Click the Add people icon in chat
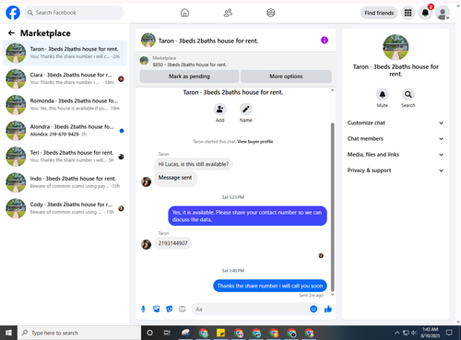Screen dimensions: 461x340 [x=220, y=109]
